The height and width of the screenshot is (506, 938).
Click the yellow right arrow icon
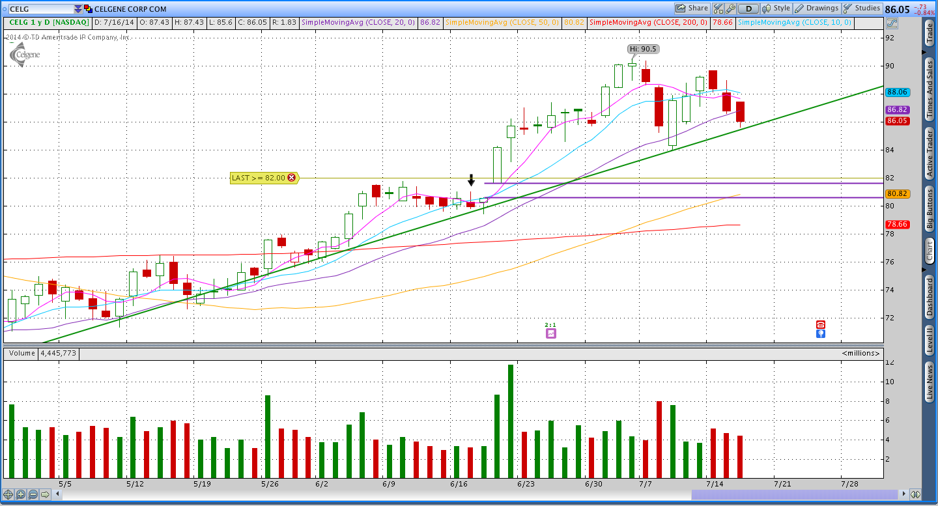45,495
